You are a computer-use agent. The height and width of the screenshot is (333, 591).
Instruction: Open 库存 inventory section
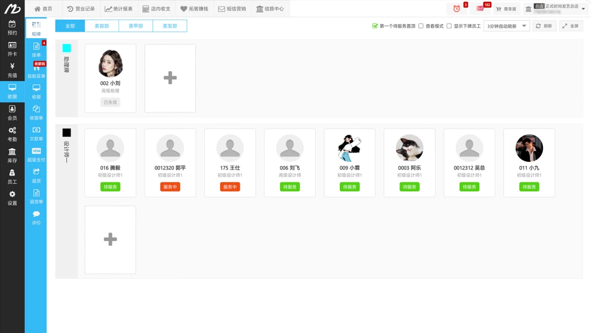[x=12, y=156]
